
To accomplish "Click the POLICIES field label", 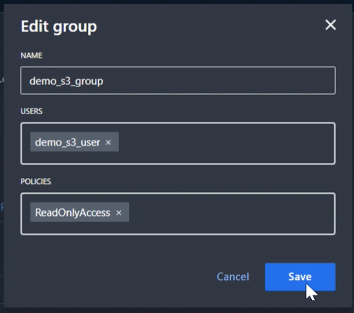I will pos(36,181).
